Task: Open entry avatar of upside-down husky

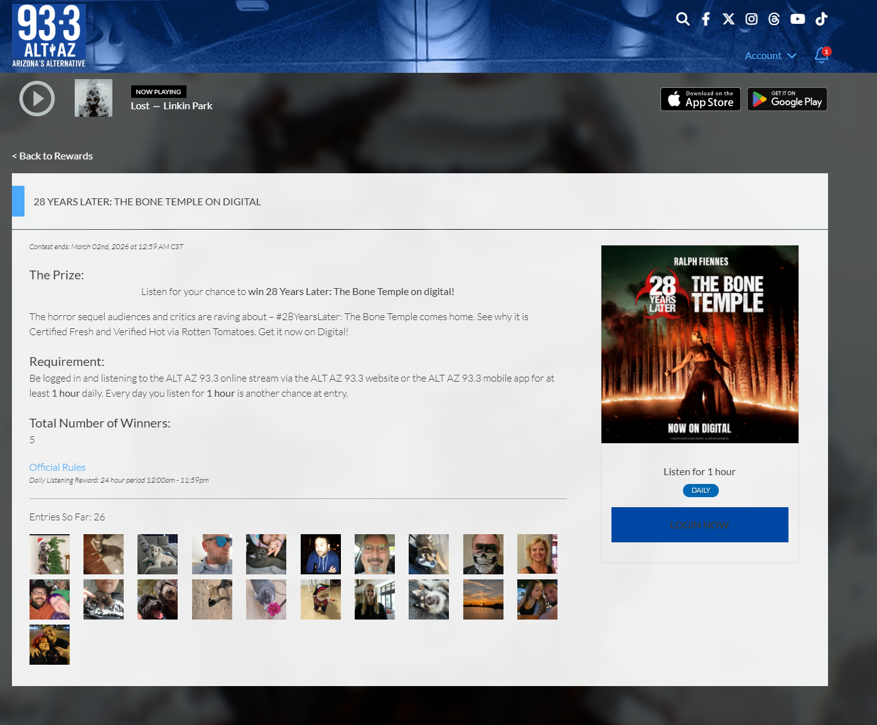Action: tap(429, 599)
